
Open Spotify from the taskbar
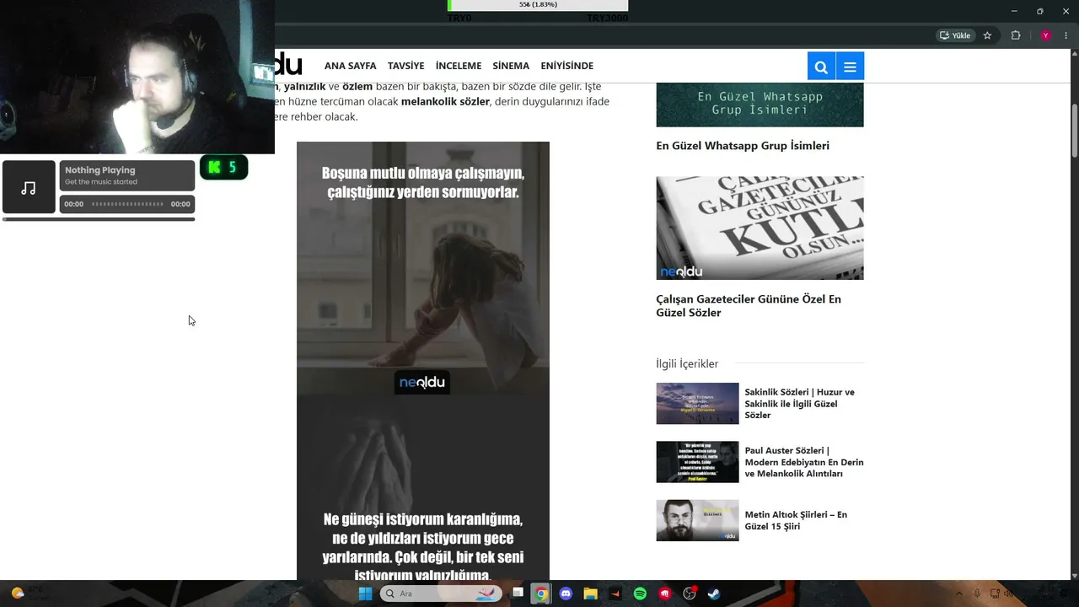[640, 594]
